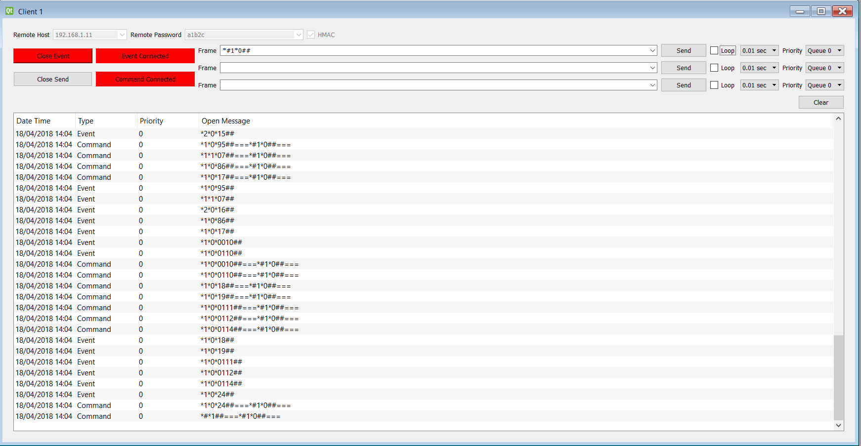Click scroll up arrow in message list
The height and width of the screenshot is (446, 861).
(x=838, y=119)
